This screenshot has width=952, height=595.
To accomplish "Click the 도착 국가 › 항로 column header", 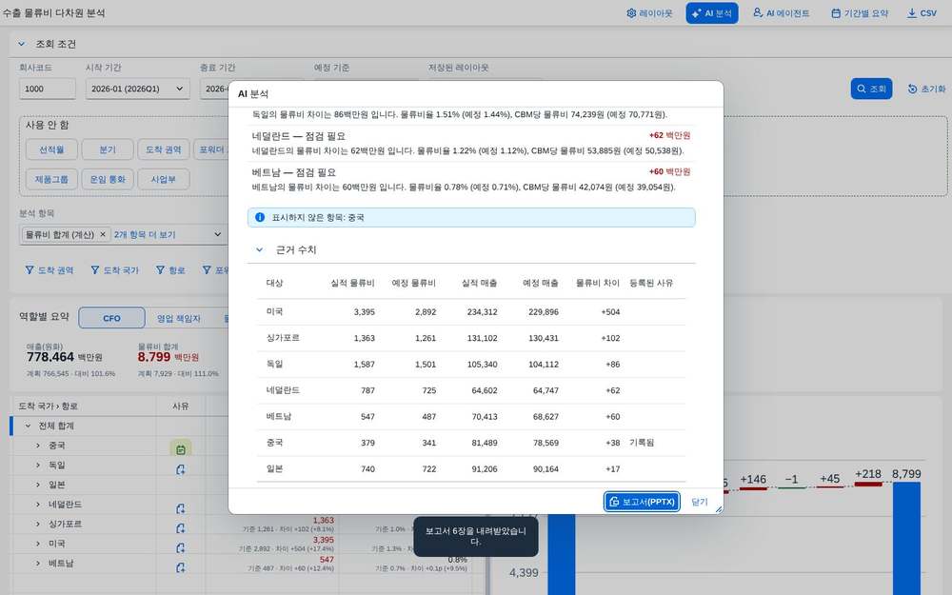I will 48,407.
